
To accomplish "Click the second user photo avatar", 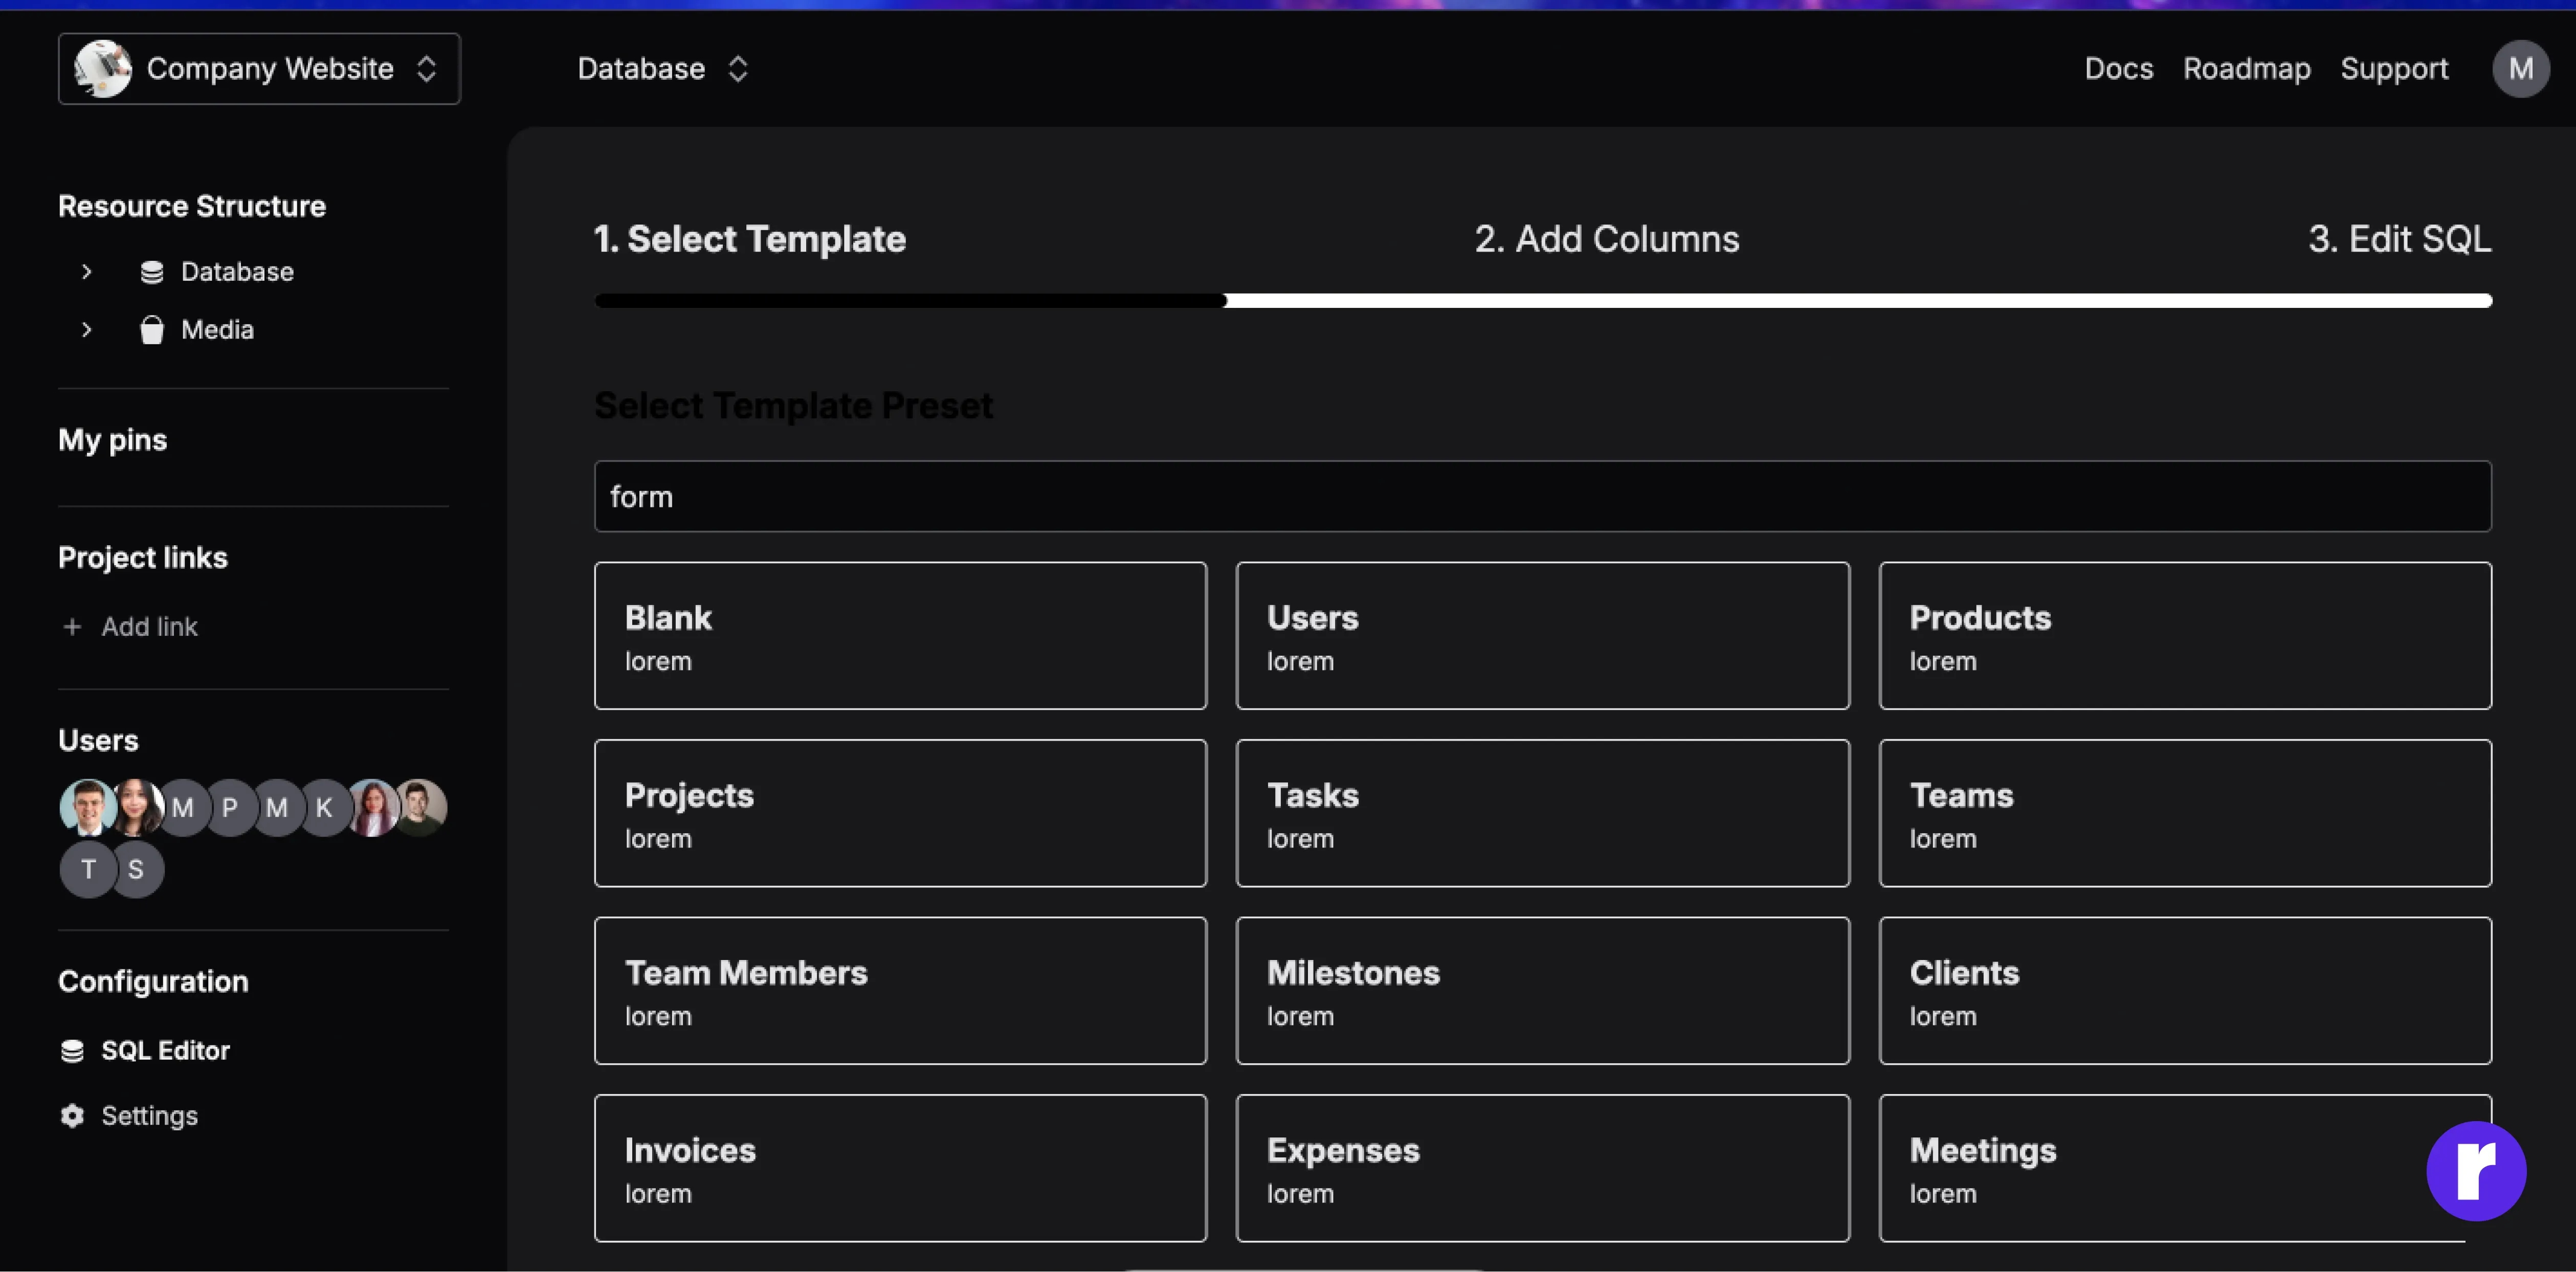I will click(x=136, y=807).
